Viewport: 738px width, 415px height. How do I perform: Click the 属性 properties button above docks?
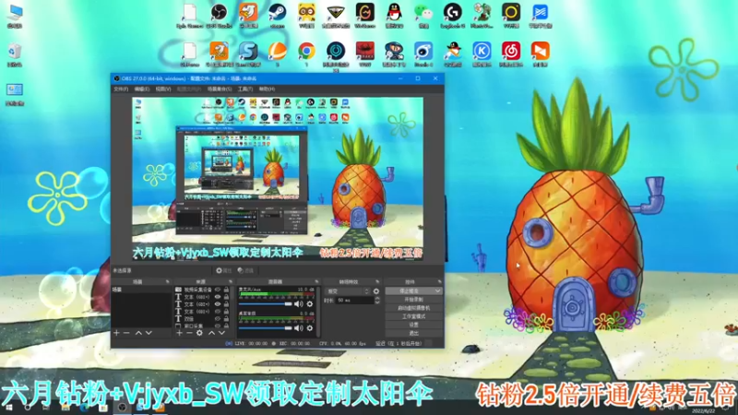pos(224,270)
